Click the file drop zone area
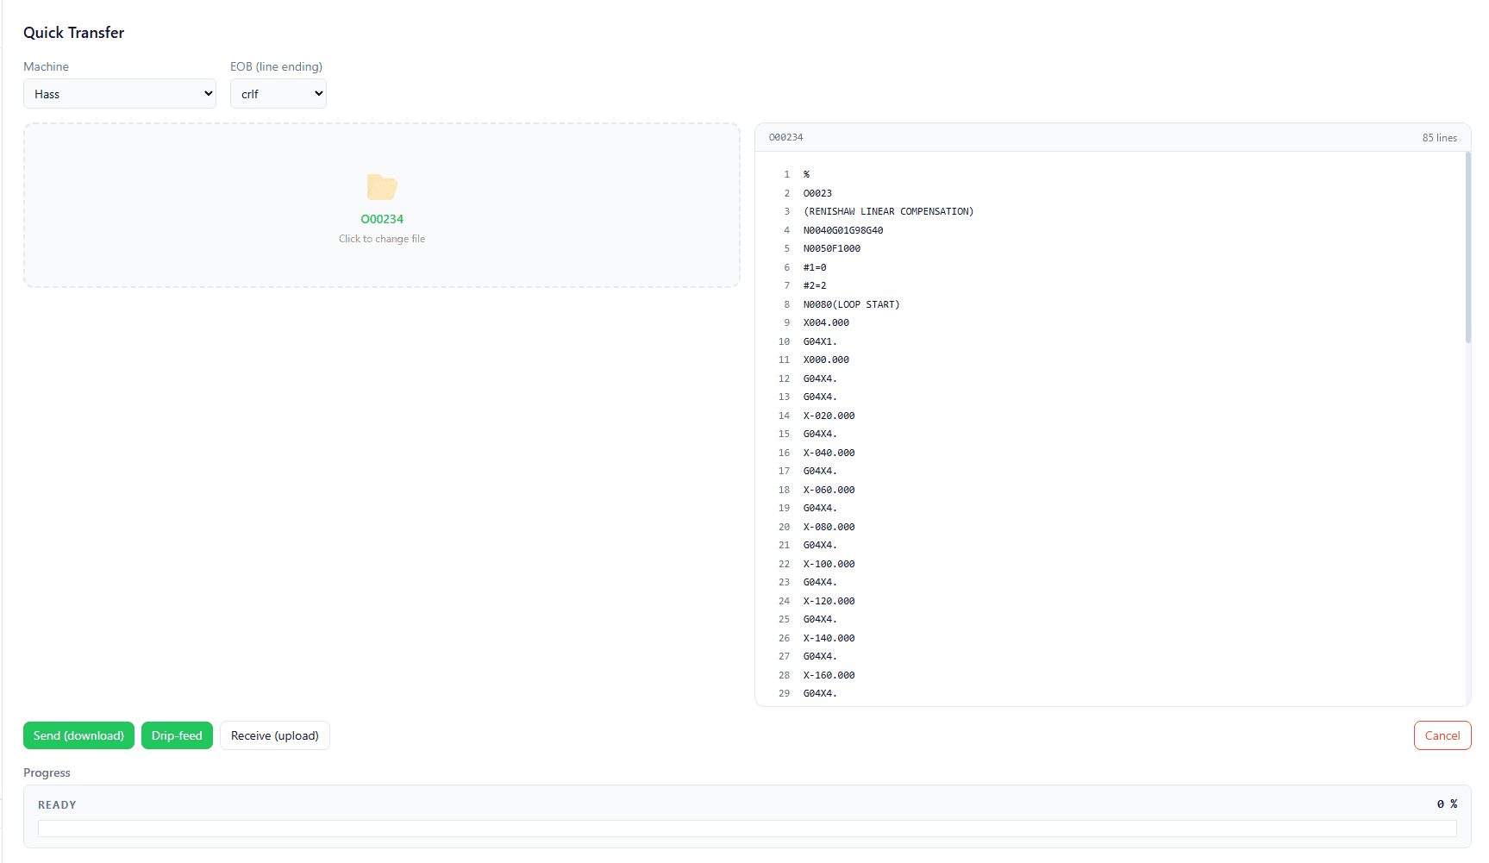1489x863 pixels. pyautogui.click(x=382, y=205)
